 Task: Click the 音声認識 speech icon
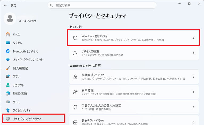click(x=75, y=92)
